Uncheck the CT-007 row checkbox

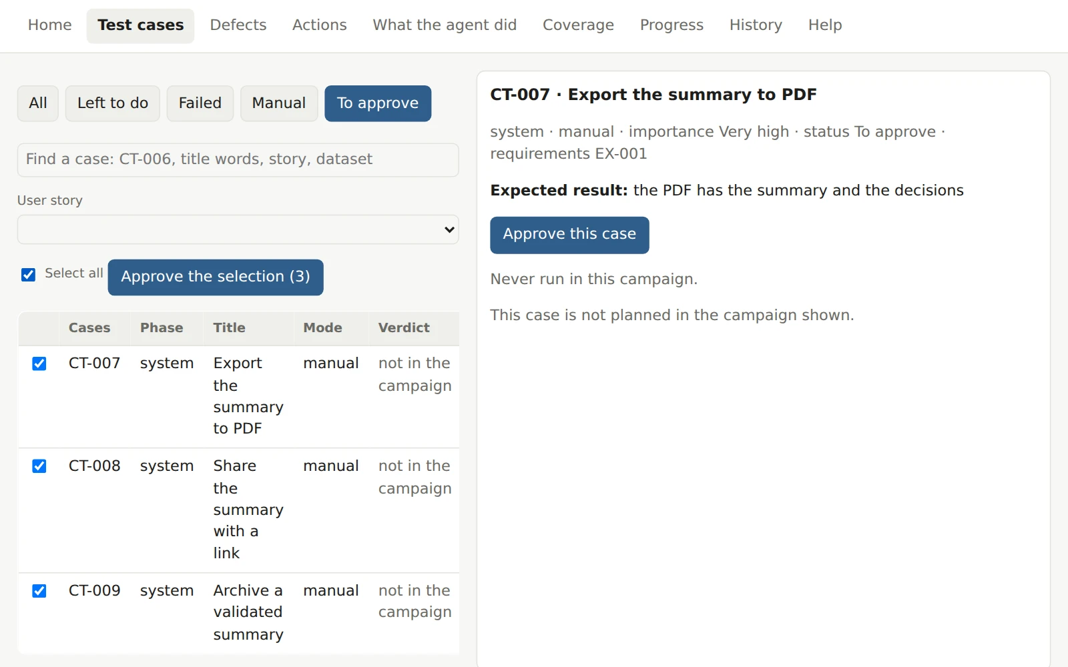click(39, 364)
